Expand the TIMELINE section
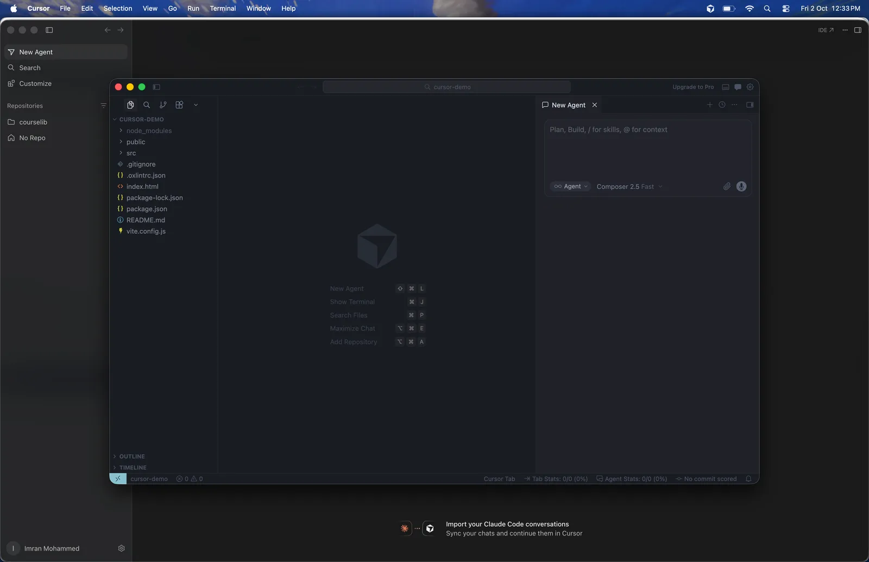The height and width of the screenshot is (562, 869). pyautogui.click(x=163, y=467)
